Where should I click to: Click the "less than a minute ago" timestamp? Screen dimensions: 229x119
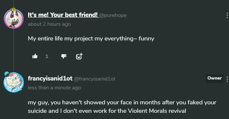tap(54, 88)
